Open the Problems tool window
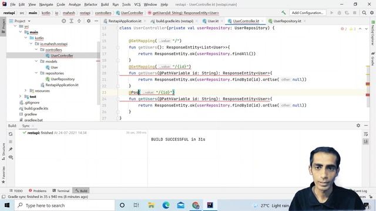 tap(38, 190)
